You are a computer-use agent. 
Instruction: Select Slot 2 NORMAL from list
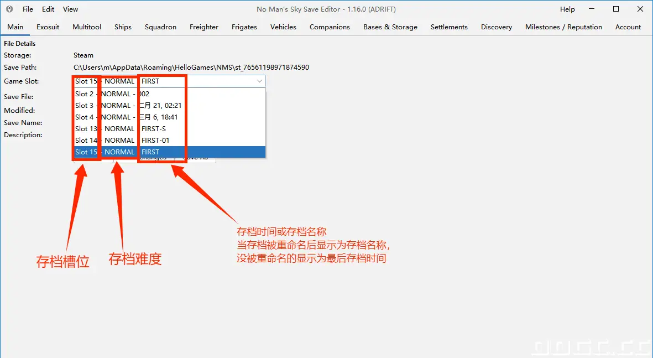(170, 94)
